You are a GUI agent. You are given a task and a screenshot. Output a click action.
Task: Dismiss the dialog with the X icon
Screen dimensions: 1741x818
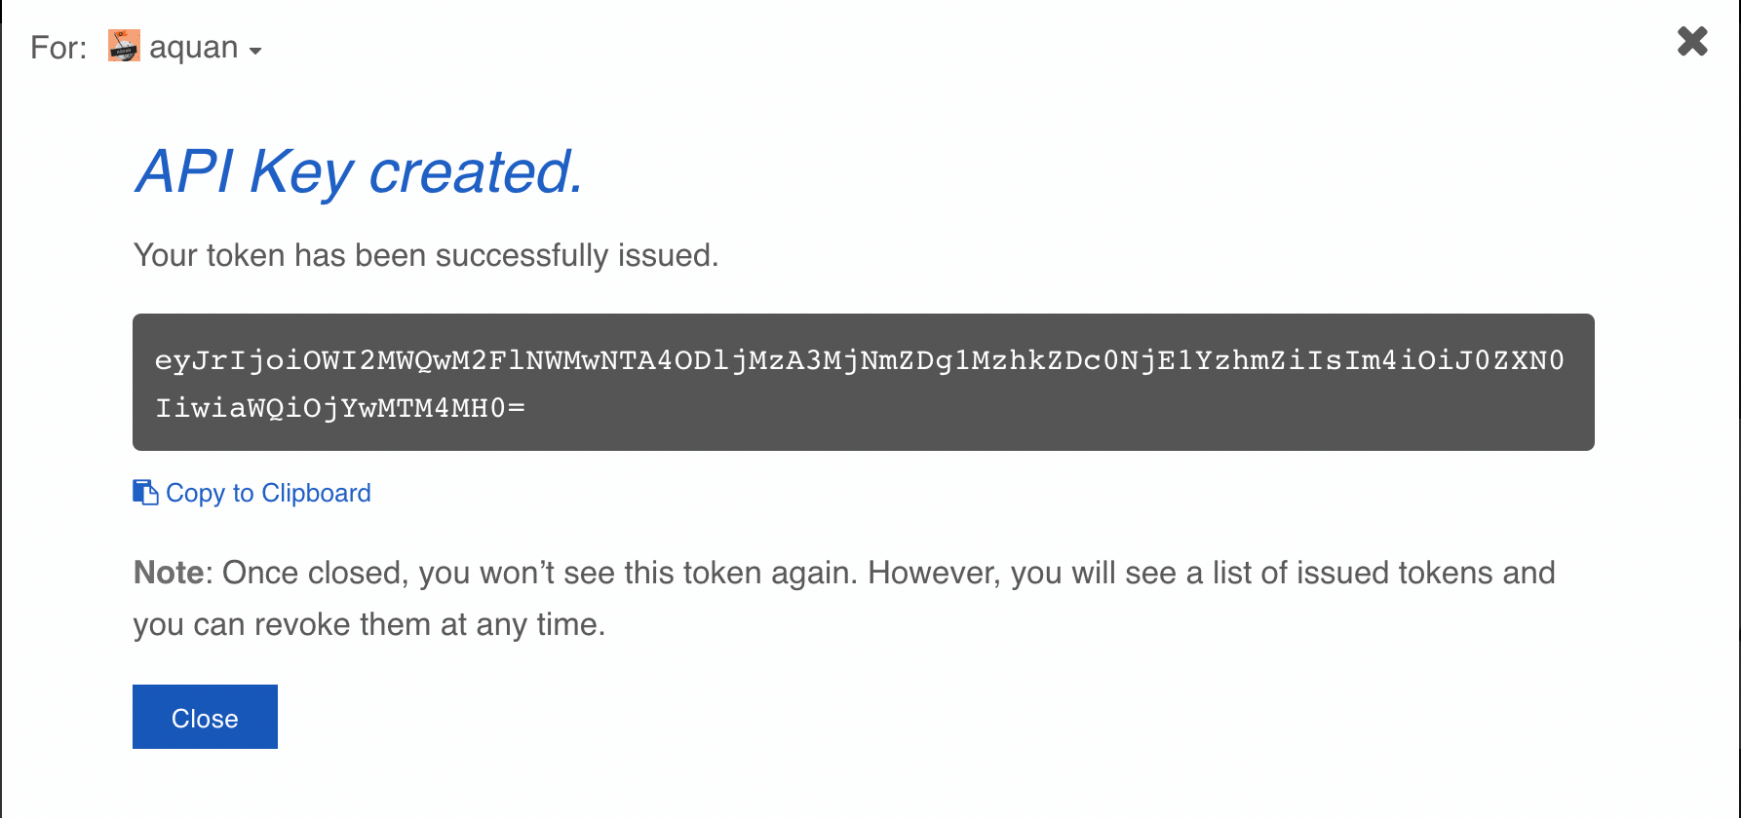[1692, 41]
